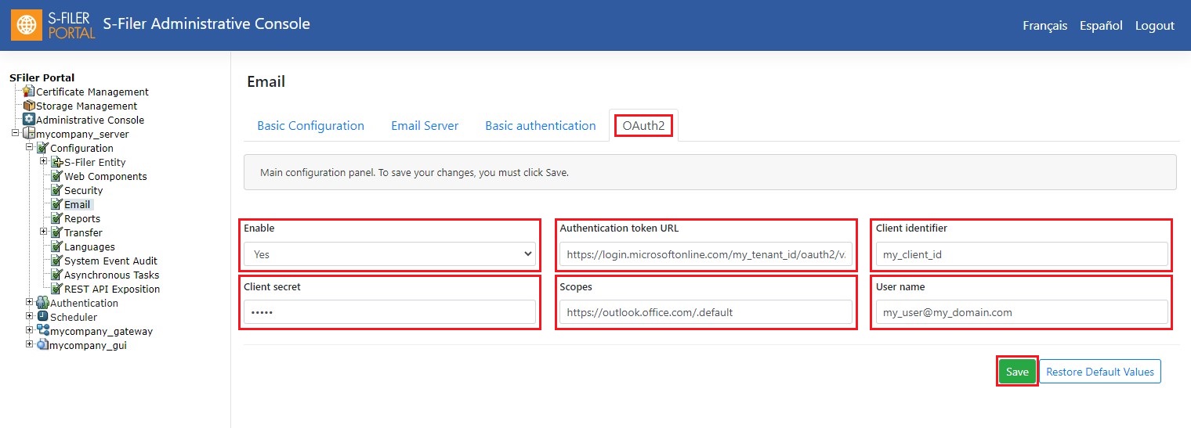
Task: Select the OAuth2 tab
Action: (x=643, y=126)
